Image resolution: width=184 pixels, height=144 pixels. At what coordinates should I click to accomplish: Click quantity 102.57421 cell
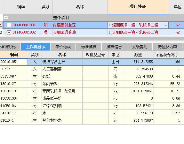click(138, 106)
